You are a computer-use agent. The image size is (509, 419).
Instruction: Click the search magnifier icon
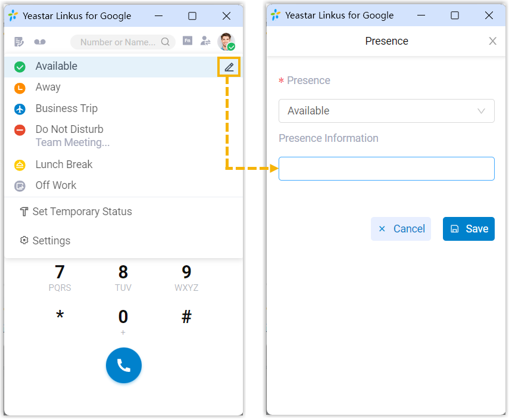165,42
